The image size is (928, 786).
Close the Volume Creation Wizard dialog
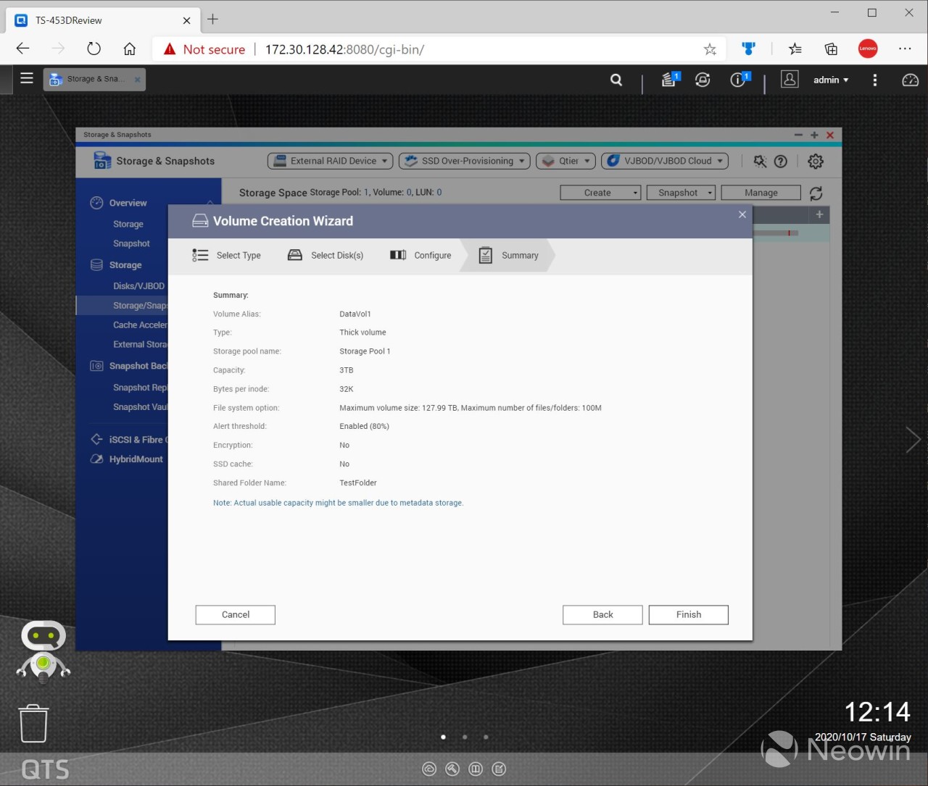tap(742, 214)
